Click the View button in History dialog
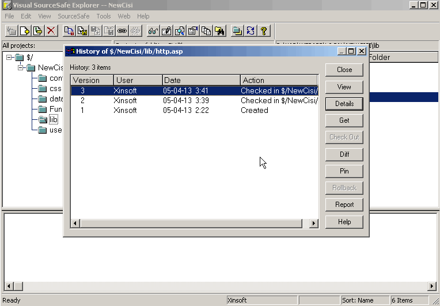Image resolution: width=440 pixels, height=306 pixels. [x=344, y=87]
